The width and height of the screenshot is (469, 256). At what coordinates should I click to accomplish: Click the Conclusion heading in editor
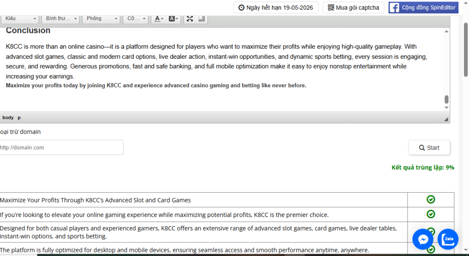point(28,31)
